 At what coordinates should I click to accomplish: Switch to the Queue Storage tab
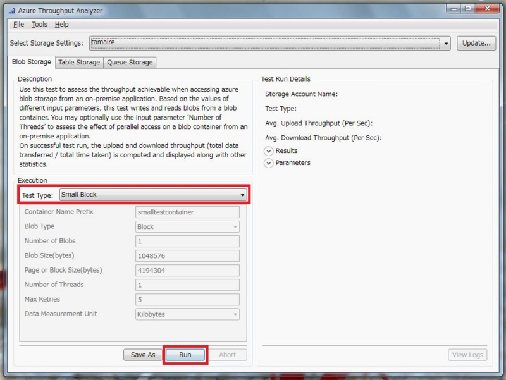(x=130, y=62)
